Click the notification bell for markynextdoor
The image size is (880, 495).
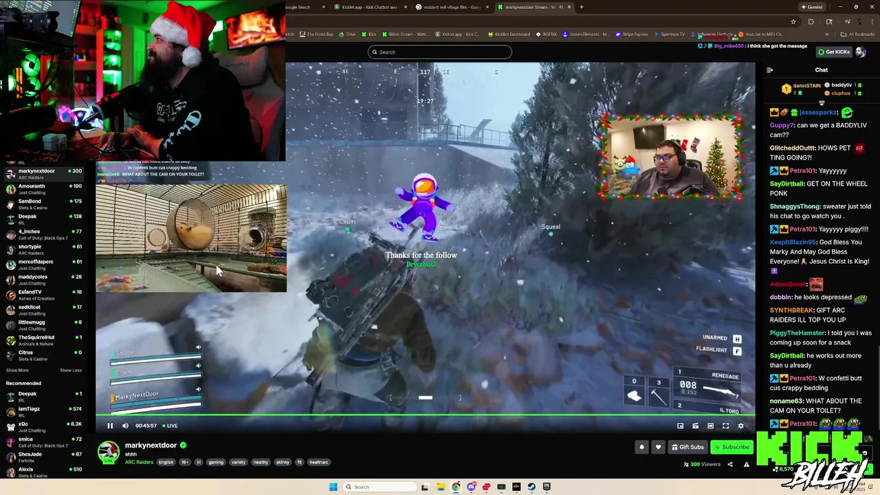point(641,447)
